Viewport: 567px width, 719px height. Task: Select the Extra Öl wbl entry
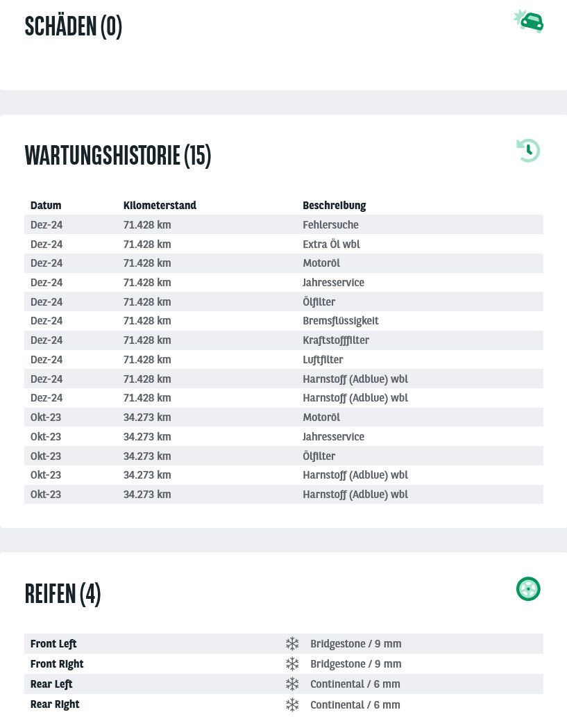click(331, 245)
